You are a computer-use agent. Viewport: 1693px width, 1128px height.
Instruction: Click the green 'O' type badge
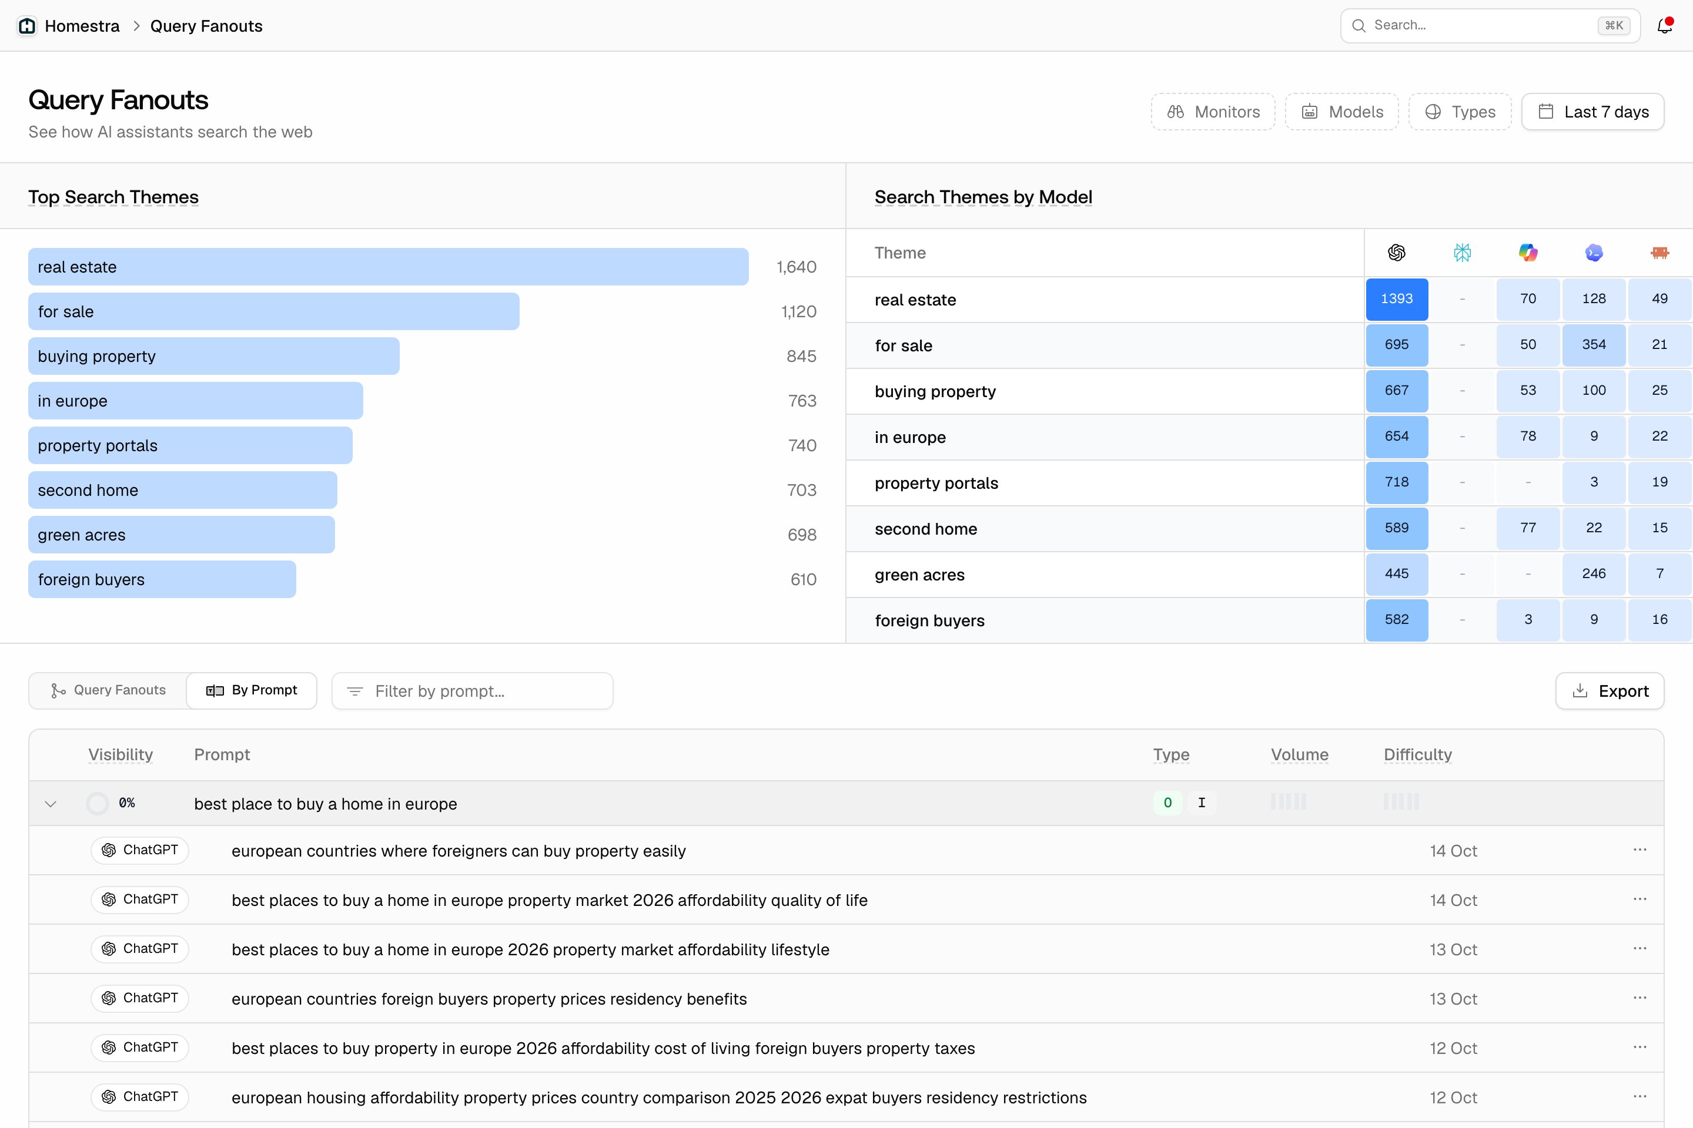pos(1167,803)
